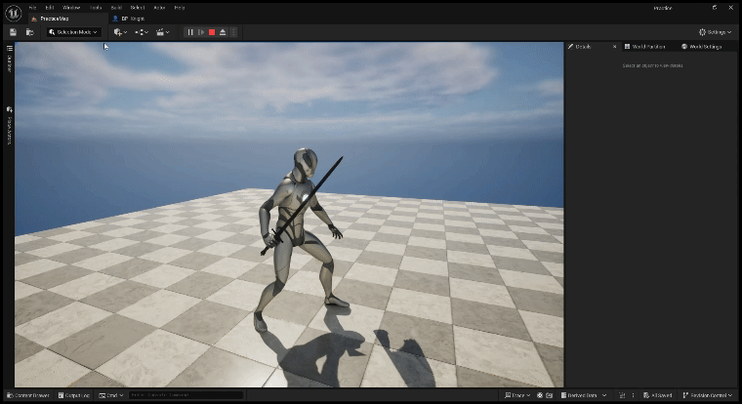742x404 pixels.
Task: Open the Place Actors sidebar tab
Action: pyautogui.click(x=9, y=125)
